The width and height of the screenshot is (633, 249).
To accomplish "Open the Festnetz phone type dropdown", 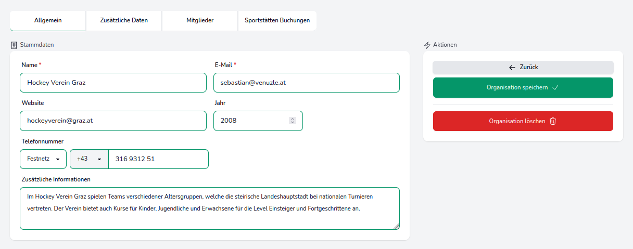I will click(x=43, y=159).
